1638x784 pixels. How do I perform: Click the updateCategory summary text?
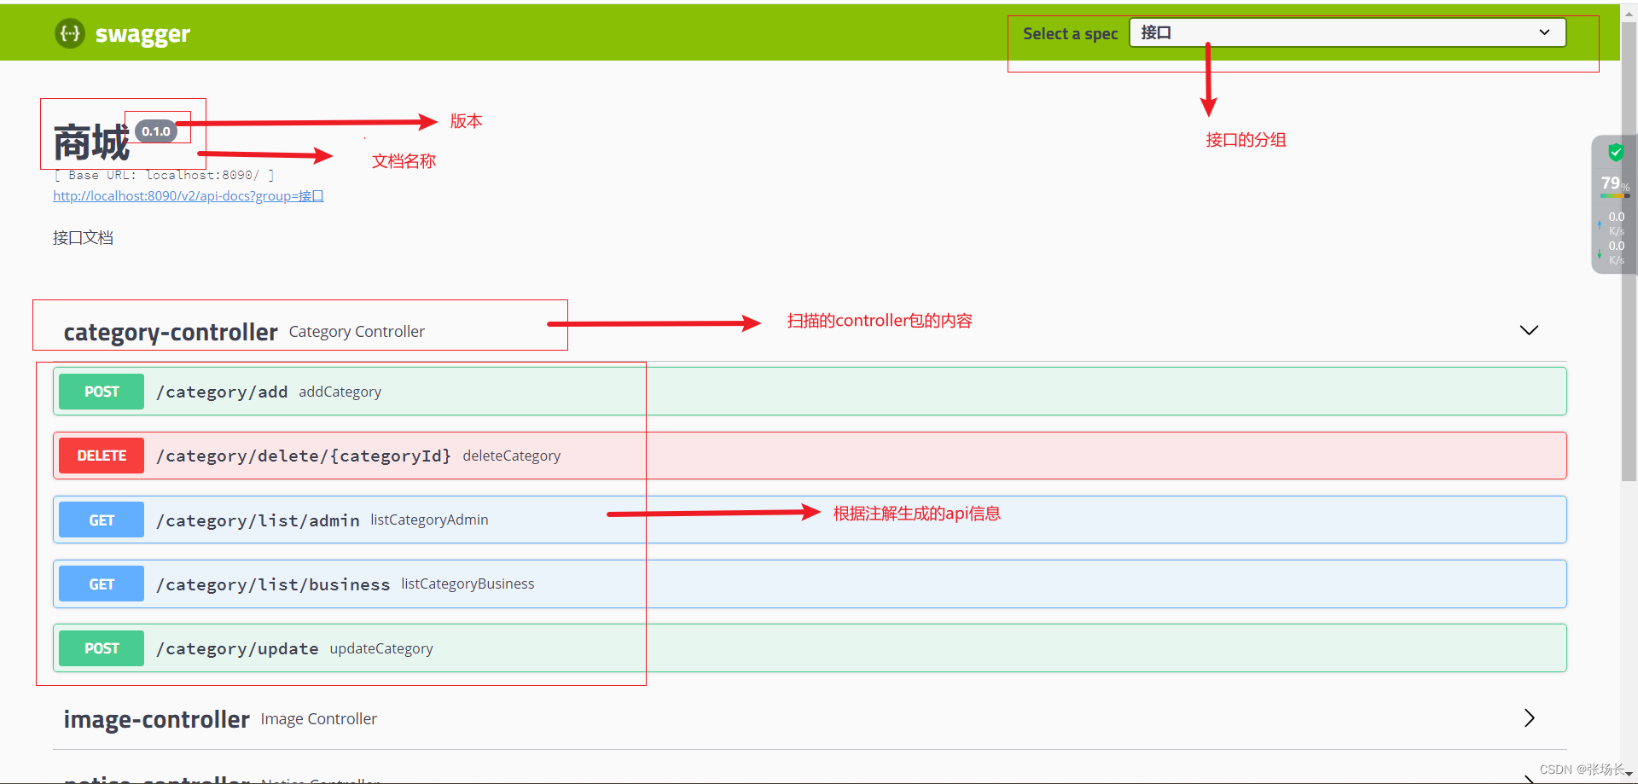click(381, 648)
